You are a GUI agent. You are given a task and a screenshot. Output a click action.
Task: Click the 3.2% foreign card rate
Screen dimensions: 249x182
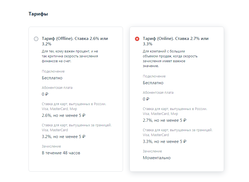(64, 137)
